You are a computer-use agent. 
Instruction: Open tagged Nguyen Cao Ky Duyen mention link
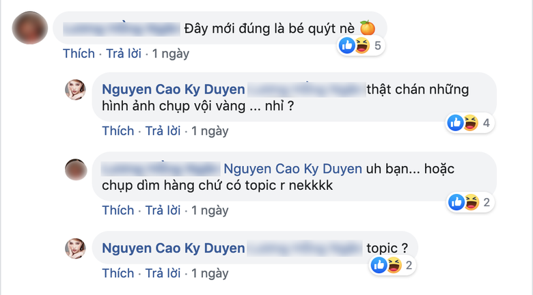[x=292, y=169]
